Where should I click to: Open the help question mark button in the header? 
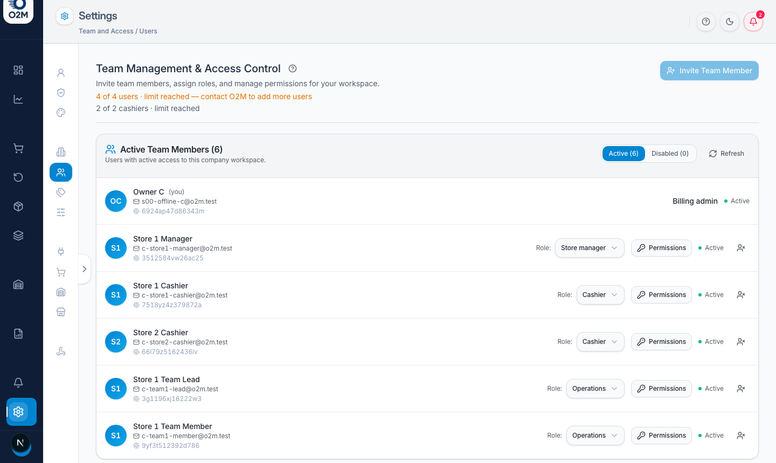[x=706, y=22]
